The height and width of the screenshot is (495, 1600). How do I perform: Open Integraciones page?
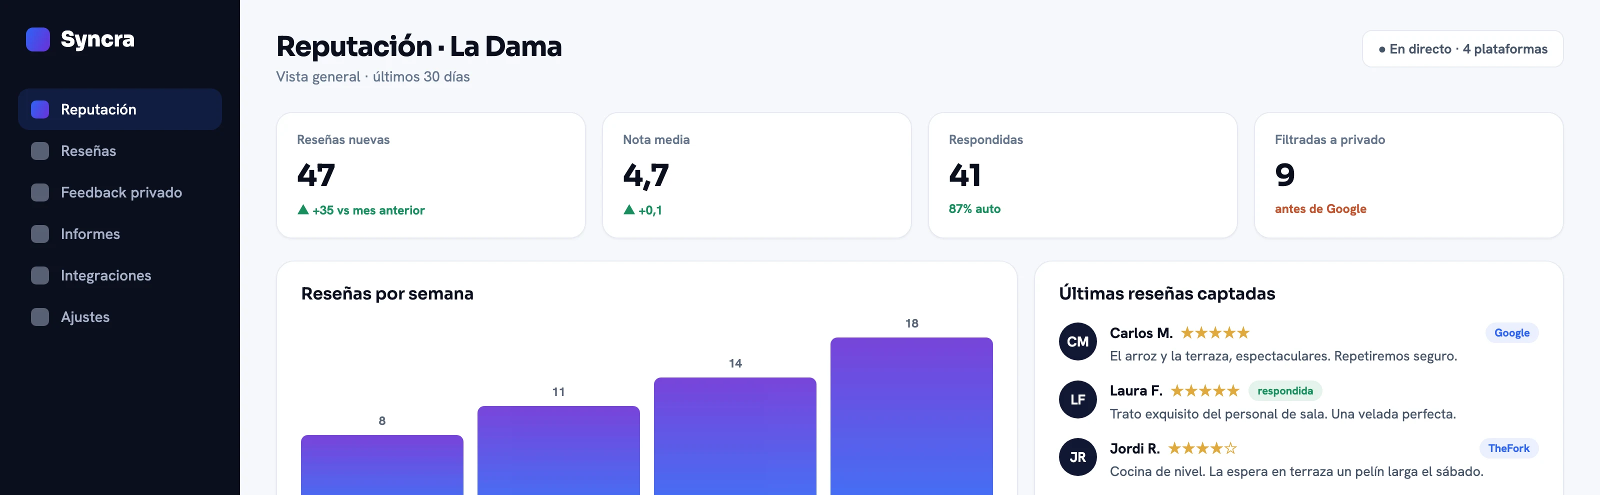tap(120, 275)
